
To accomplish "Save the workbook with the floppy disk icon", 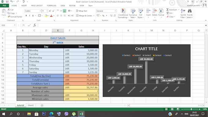I will coord(7,2).
